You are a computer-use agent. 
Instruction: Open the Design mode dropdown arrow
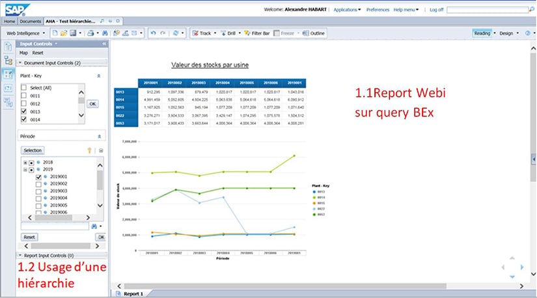(x=517, y=33)
